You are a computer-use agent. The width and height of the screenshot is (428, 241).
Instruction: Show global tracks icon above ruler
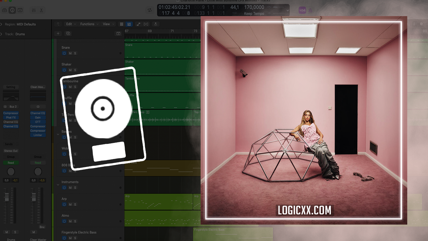(118, 33)
